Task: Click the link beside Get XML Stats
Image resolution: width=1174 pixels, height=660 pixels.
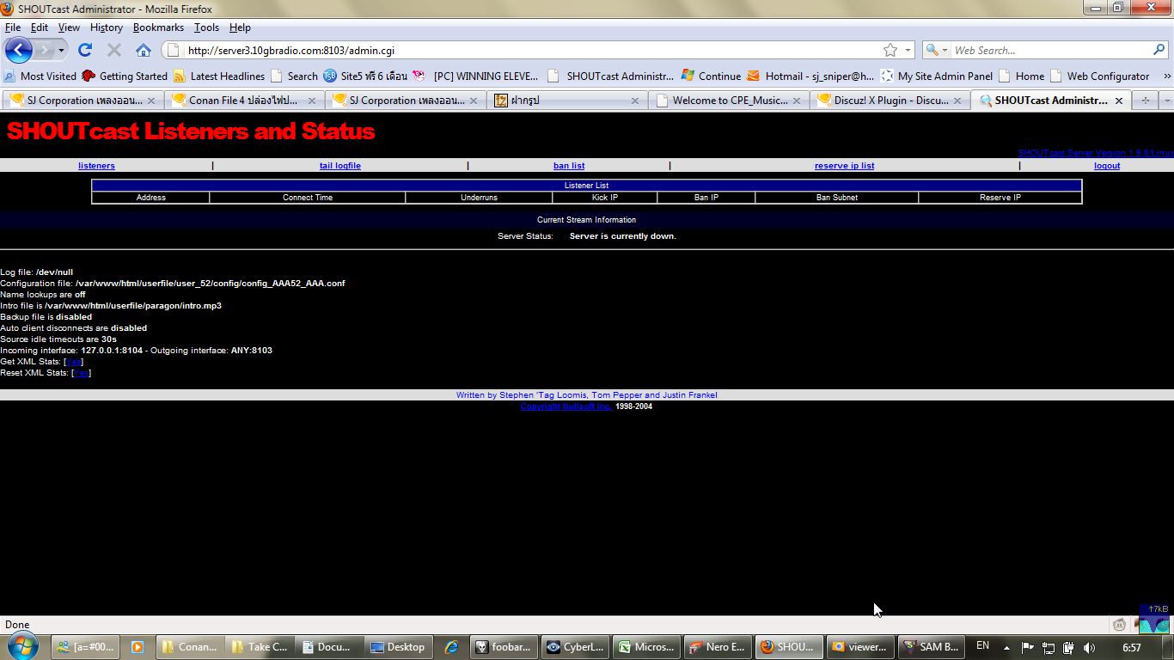Action: click(x=74, y=362)
